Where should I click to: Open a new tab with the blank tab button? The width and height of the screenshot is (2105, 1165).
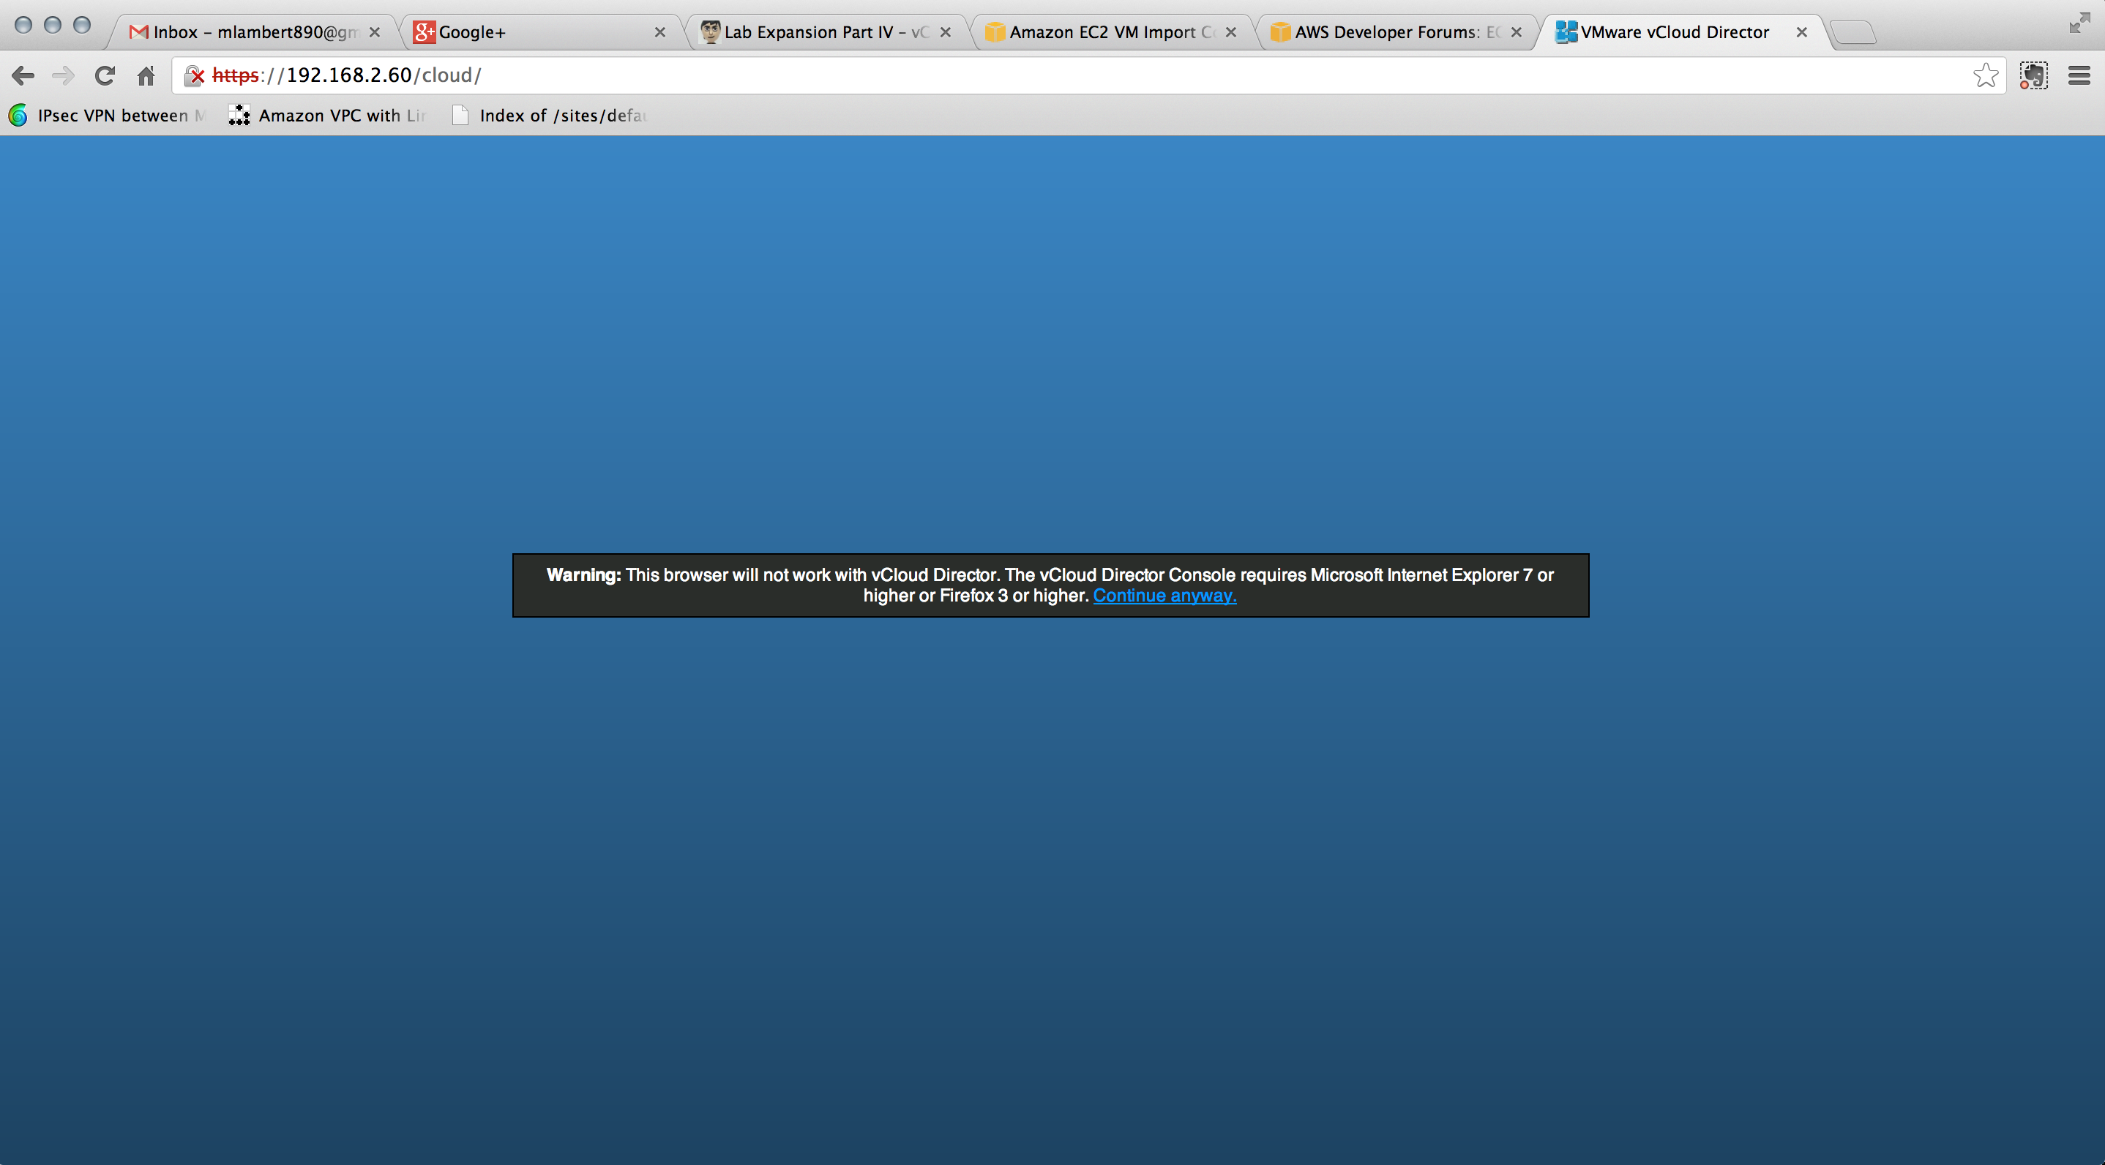[x=1853, y=32]
